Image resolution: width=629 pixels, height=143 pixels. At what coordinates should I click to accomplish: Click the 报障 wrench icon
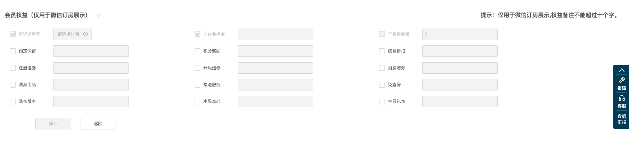coord(622,80)
